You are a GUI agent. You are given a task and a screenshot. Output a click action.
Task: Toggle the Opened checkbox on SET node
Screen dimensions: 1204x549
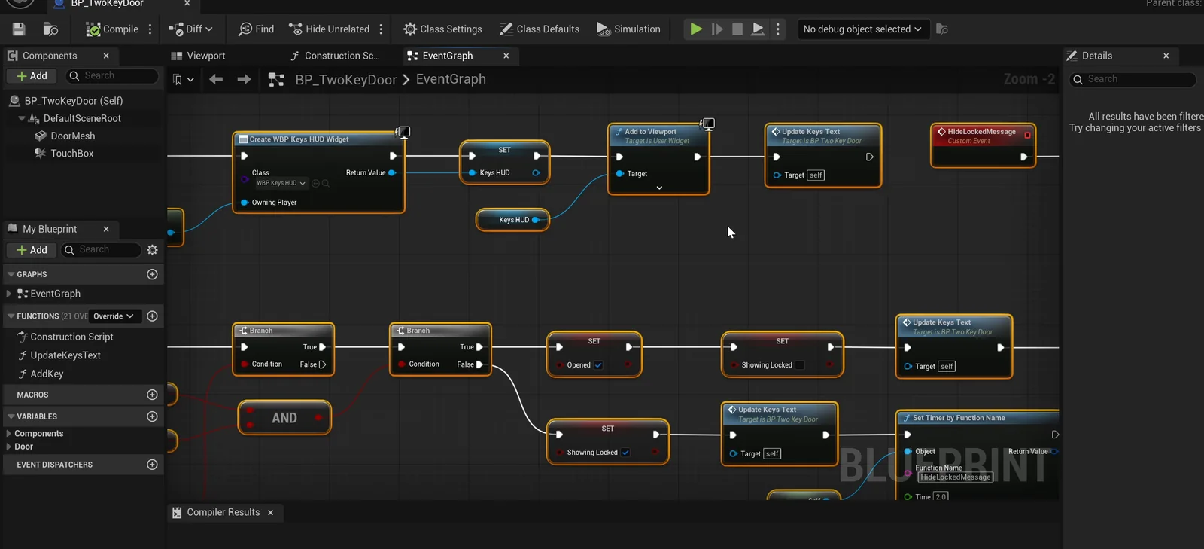[598, 365]
